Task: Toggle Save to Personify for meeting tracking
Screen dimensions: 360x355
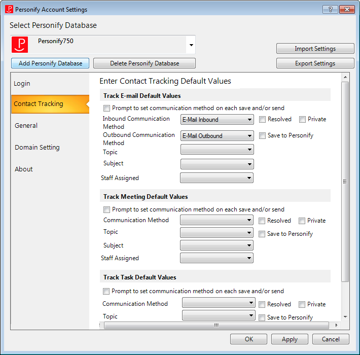Action: click(262, 234)
